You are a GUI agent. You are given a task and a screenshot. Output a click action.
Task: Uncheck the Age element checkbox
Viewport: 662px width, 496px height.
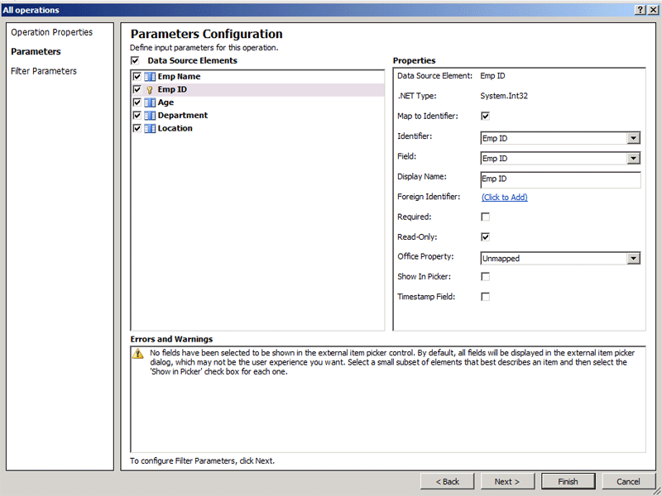point(137,103)
